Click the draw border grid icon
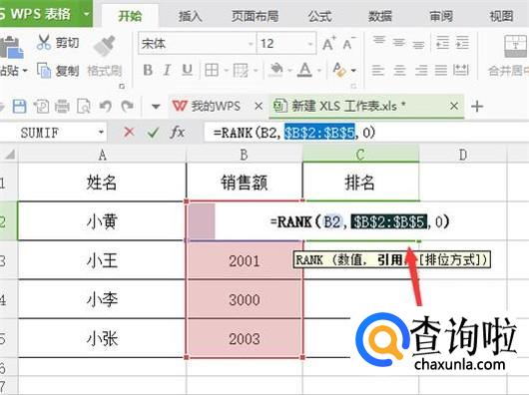 pyautogui.click(x=241, y=70)
